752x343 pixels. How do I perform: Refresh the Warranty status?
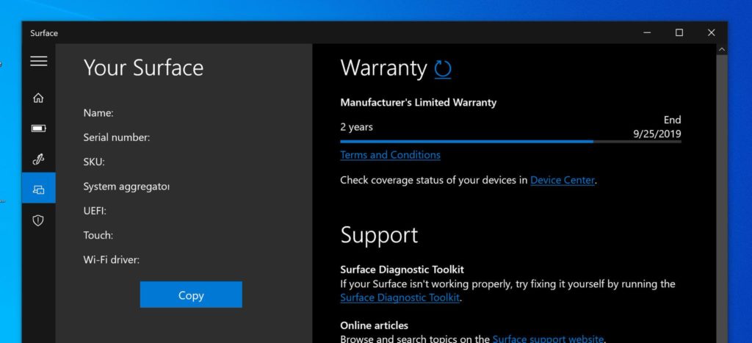coord(443,69)
